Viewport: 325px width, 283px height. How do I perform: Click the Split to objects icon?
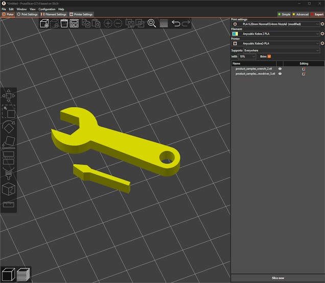[130, 23]
